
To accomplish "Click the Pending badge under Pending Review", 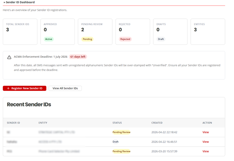I will point(87,39).
